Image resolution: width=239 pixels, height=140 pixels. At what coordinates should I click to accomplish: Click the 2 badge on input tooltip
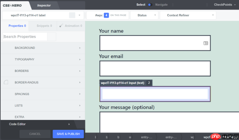(x=149, y=83)
